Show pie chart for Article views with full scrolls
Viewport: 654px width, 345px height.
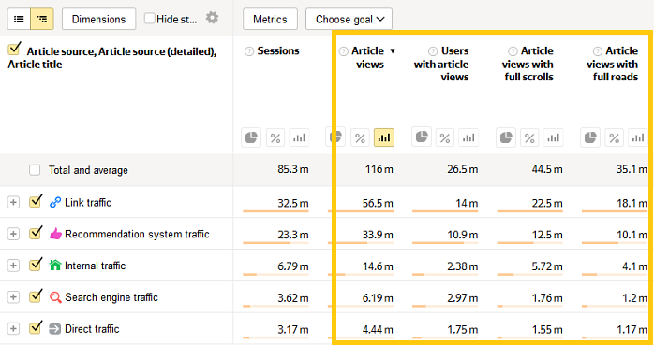point(506,137)
